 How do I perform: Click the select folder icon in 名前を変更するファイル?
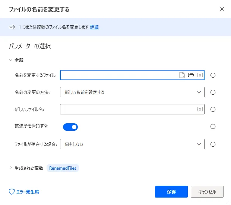tap(191, 75)
